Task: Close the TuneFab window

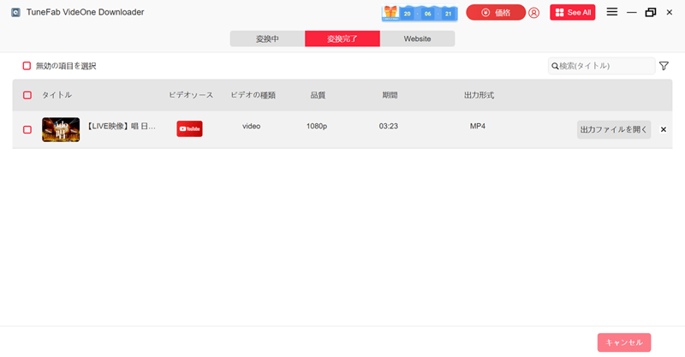Action: pyautogui.click(x=670, y=12)
